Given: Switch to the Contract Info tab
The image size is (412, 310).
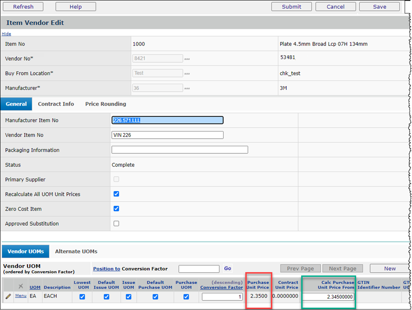Looking at the screenshot, I should pos(56,104).
